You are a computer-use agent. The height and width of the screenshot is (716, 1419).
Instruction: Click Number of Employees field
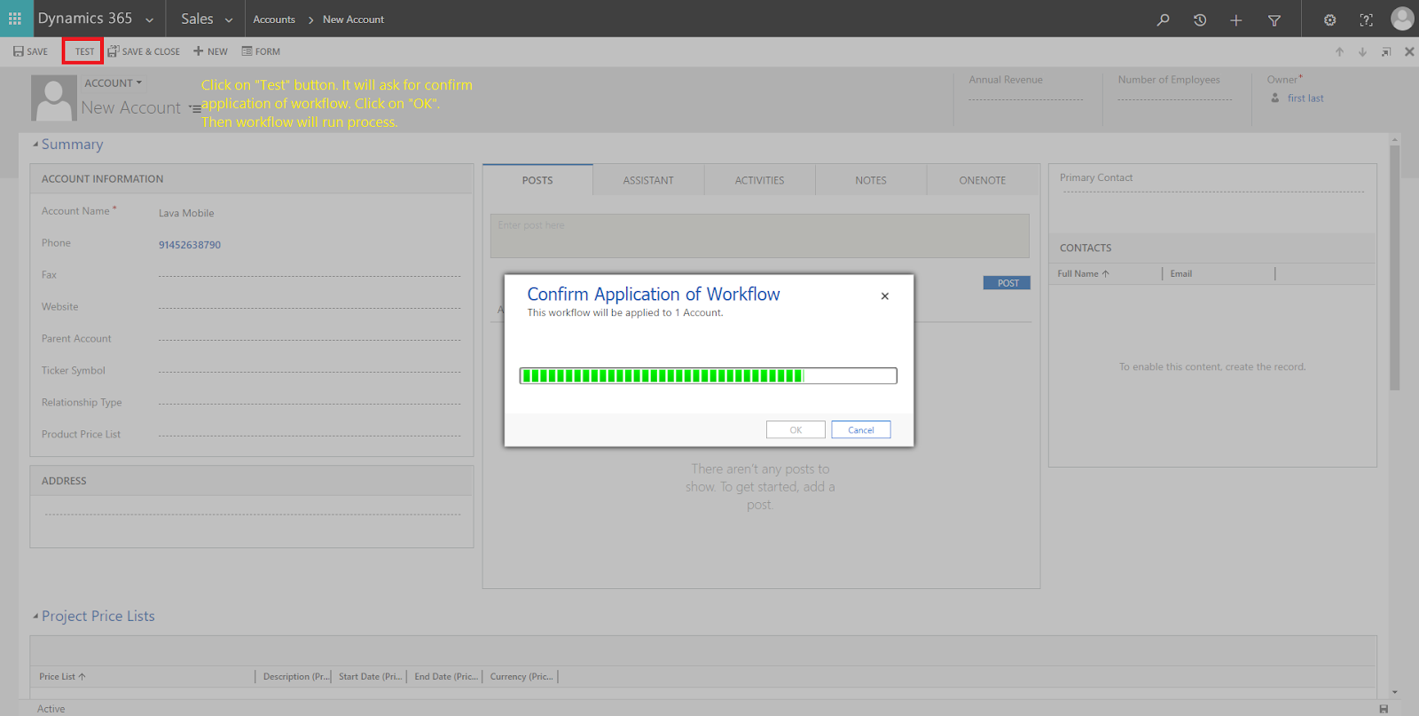[x=1175, y=98]
